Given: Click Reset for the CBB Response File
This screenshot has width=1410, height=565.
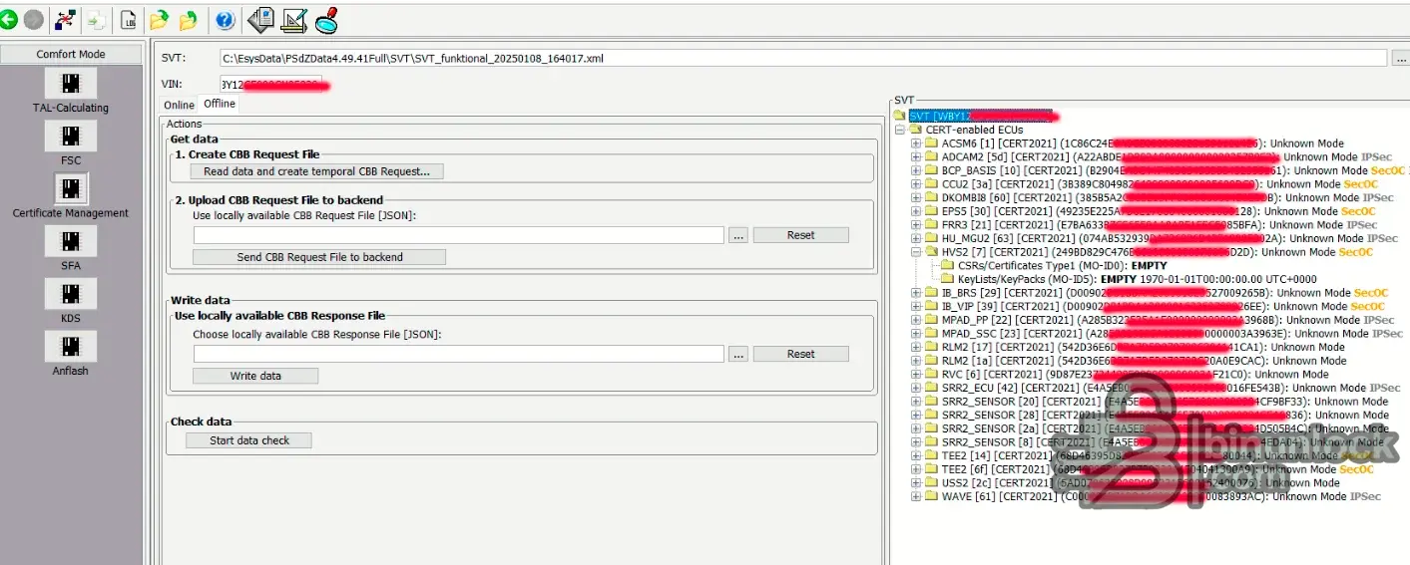Looking at the screenshot, I should point(801,354).
